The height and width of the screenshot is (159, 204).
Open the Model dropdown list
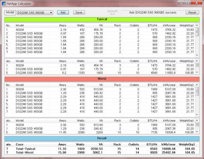(51, 13)
